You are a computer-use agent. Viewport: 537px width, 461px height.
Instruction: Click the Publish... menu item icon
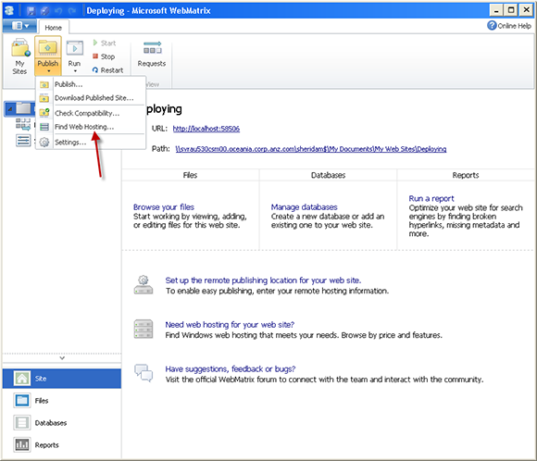click(x=44, y=84)
